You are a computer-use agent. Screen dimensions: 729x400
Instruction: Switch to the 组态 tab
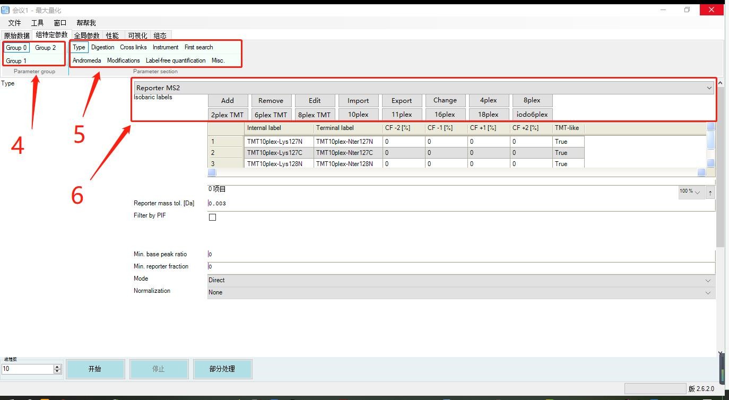coord(160,36)
